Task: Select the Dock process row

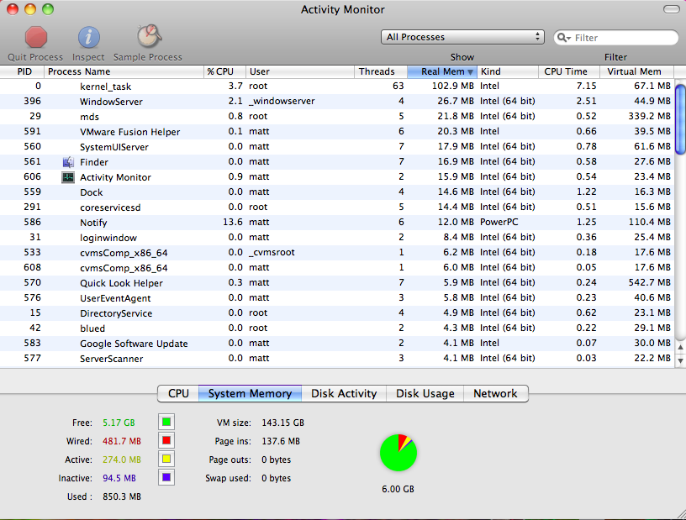Action: coord(337,192)
